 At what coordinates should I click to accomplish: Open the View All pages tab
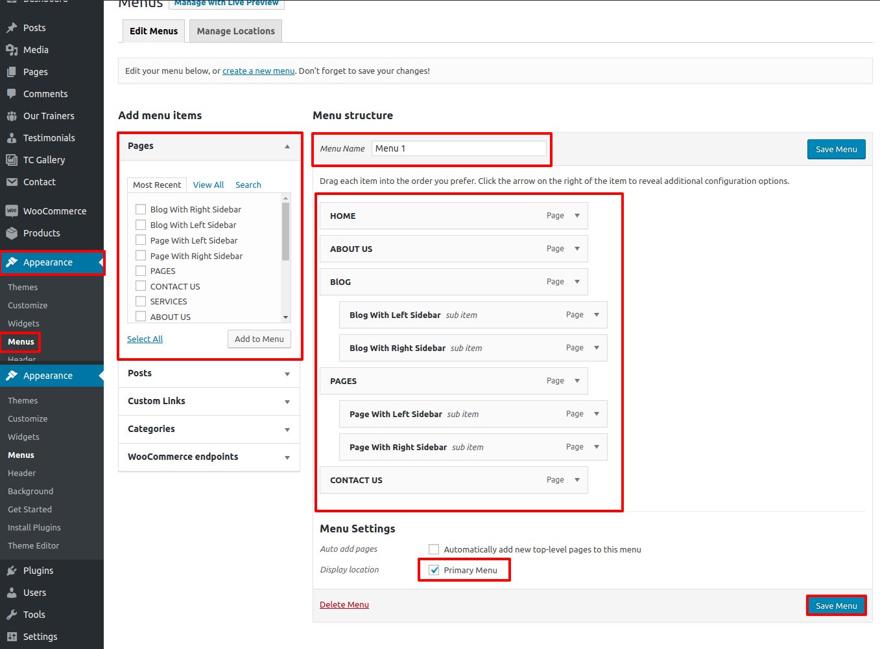[208, 185]
